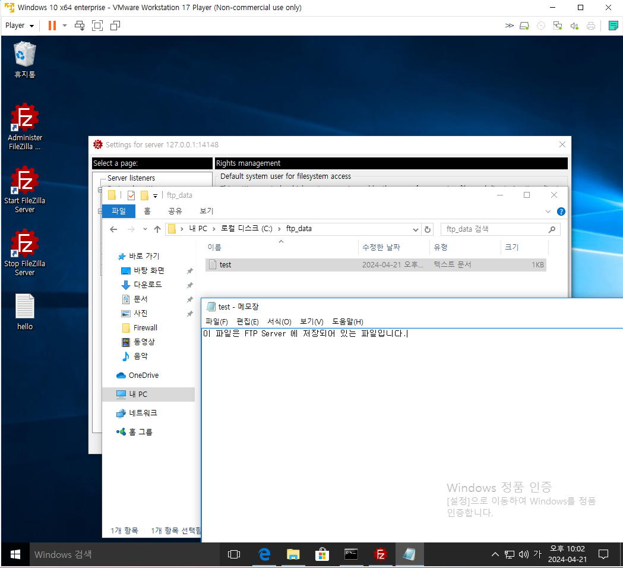This screenshot has width=623, height=568.
Task: Open recent locations dropdown in Explorer
Action: tap(145, 229)
